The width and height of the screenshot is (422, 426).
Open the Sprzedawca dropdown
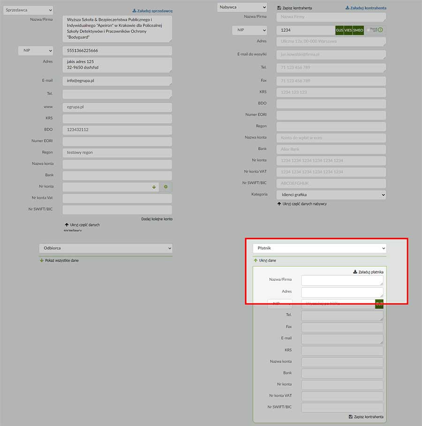coord(28,10)
